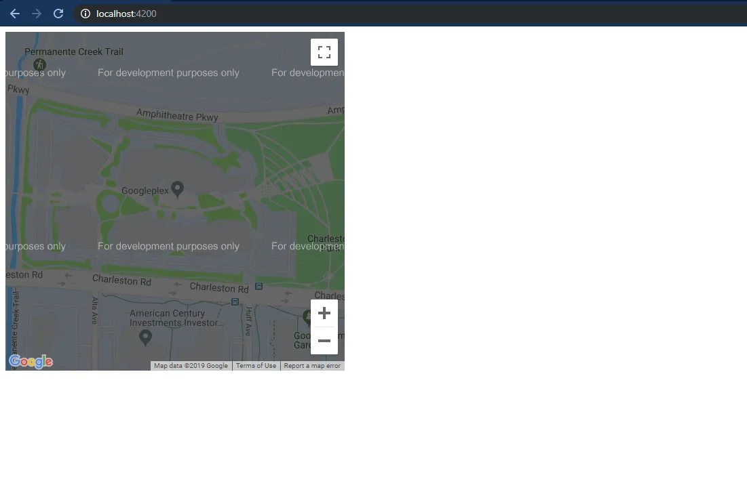This screenshot has height=498, width=747.
Task: Click the Googleplex map pin
Action: click(177, 189)
